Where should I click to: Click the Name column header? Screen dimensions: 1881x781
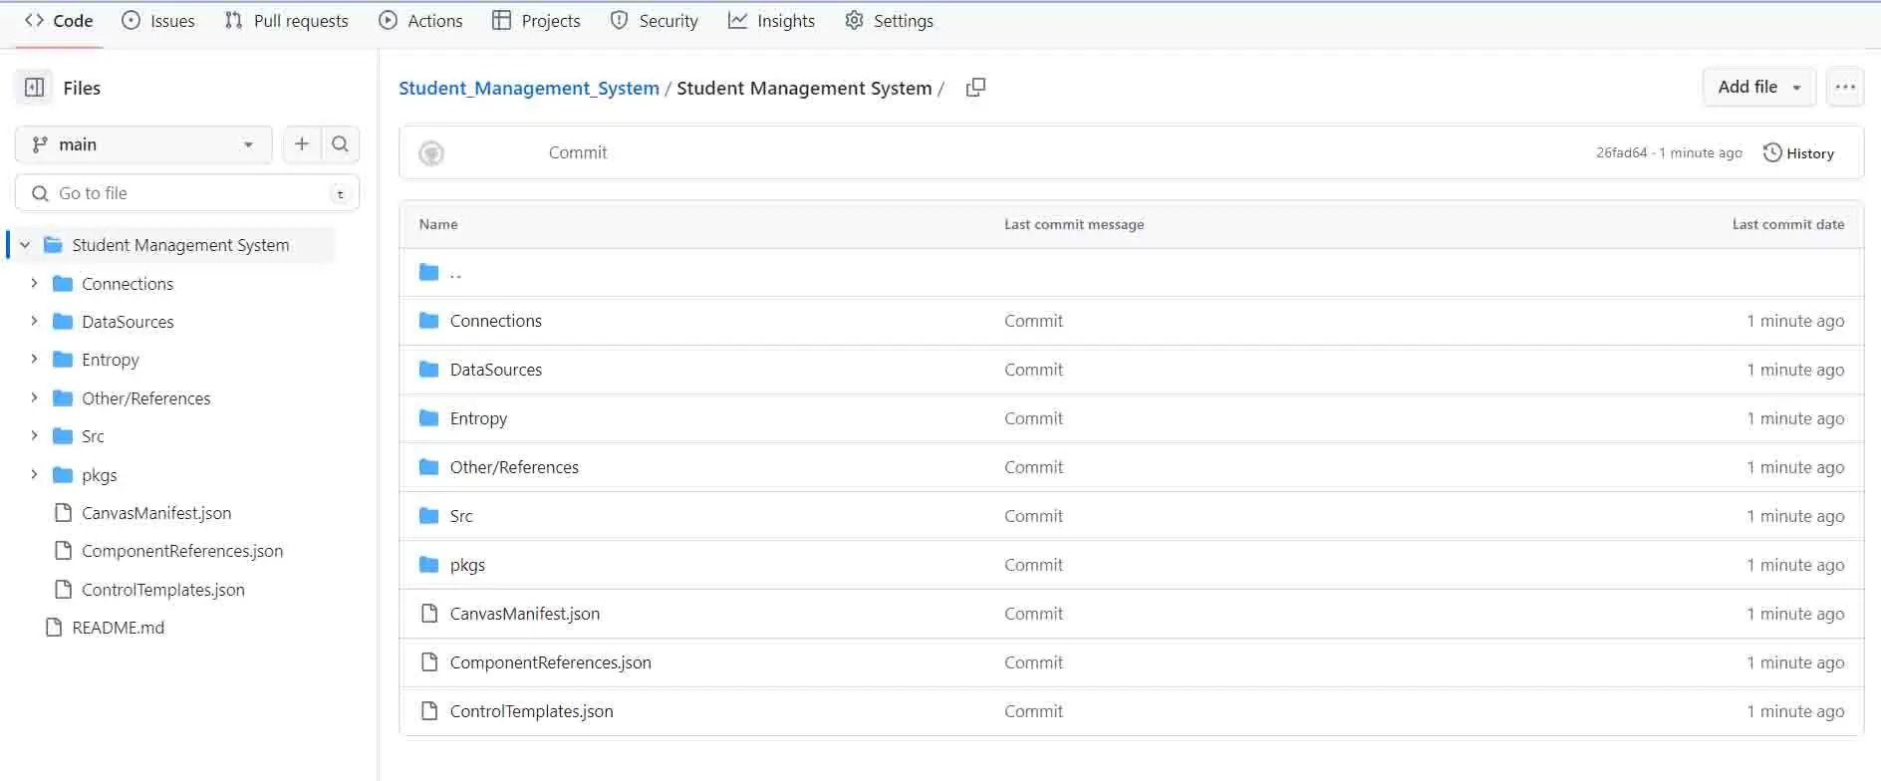pos(438,224)
